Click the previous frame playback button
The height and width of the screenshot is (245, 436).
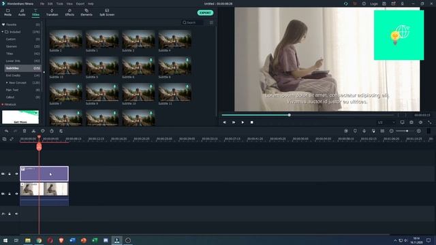(224, 122)
